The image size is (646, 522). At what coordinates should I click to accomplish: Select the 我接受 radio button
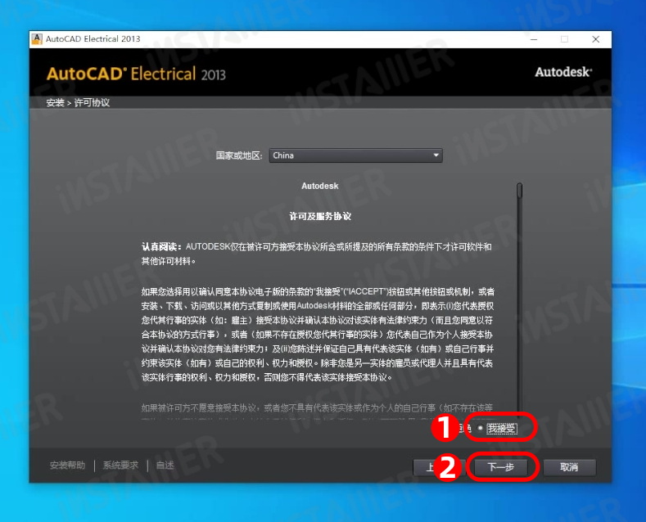[x=481, y=428]
